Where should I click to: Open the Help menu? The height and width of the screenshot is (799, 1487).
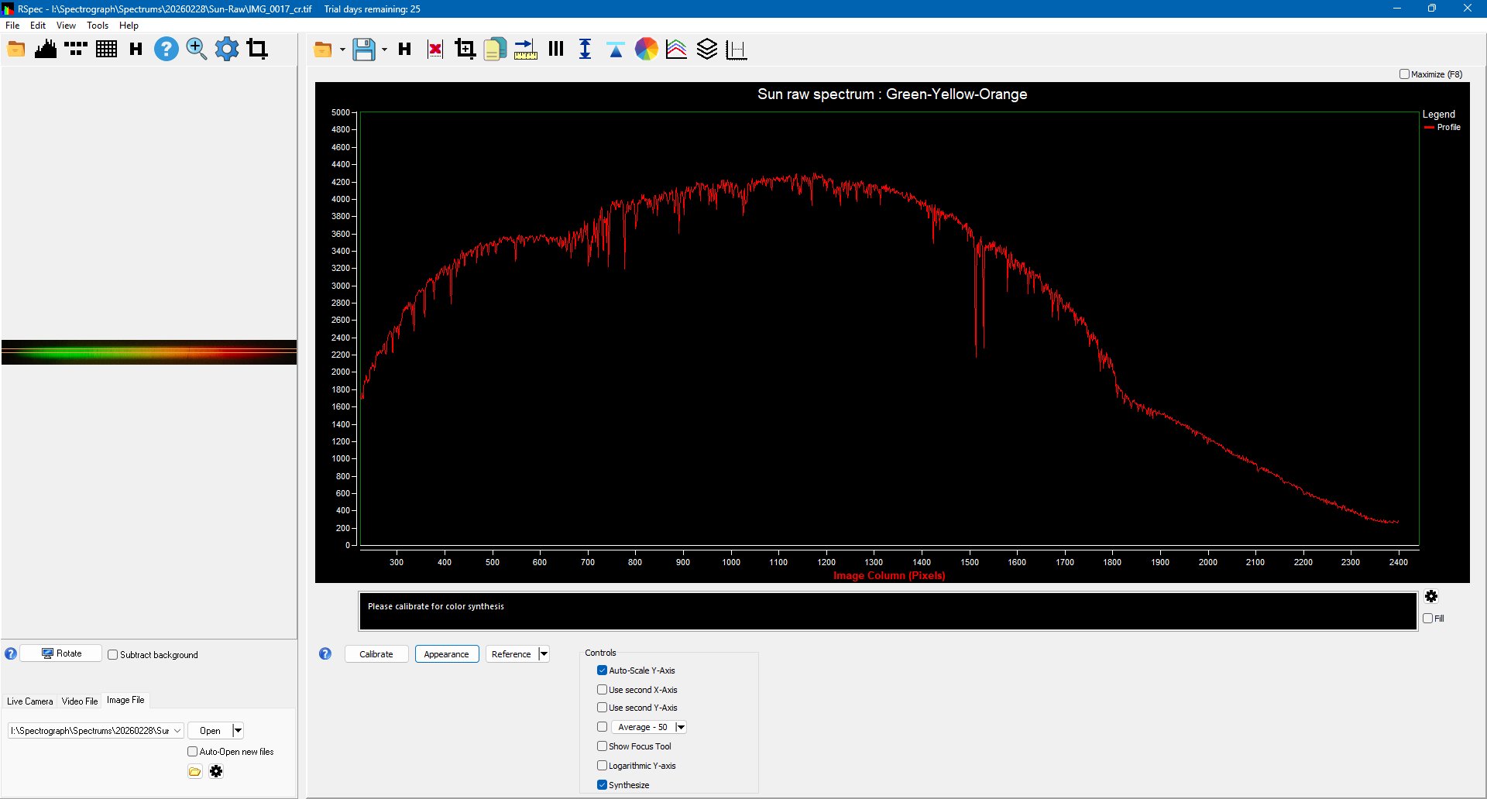click(x=129, y=26)
